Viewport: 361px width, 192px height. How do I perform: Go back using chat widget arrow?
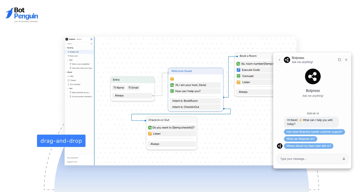click(279, 60)
